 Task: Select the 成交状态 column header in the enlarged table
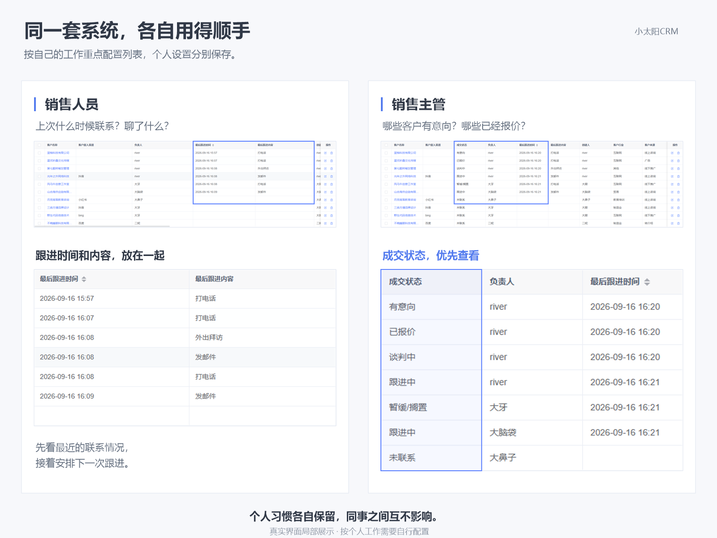(x=431, y=282)
